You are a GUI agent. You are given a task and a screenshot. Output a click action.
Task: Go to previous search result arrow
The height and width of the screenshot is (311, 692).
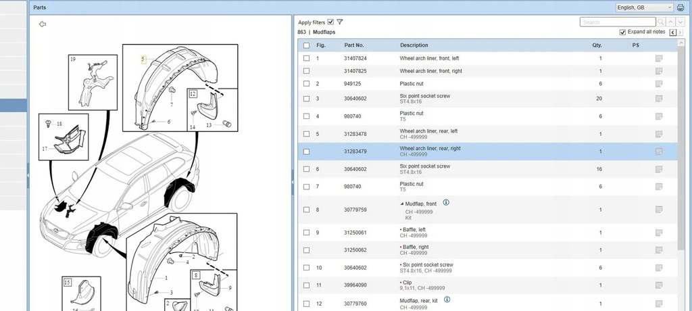[671, 22]
